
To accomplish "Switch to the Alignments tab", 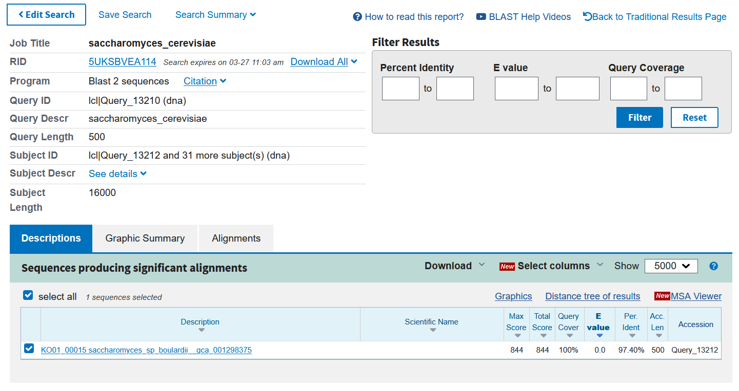I will pos(236,238).
